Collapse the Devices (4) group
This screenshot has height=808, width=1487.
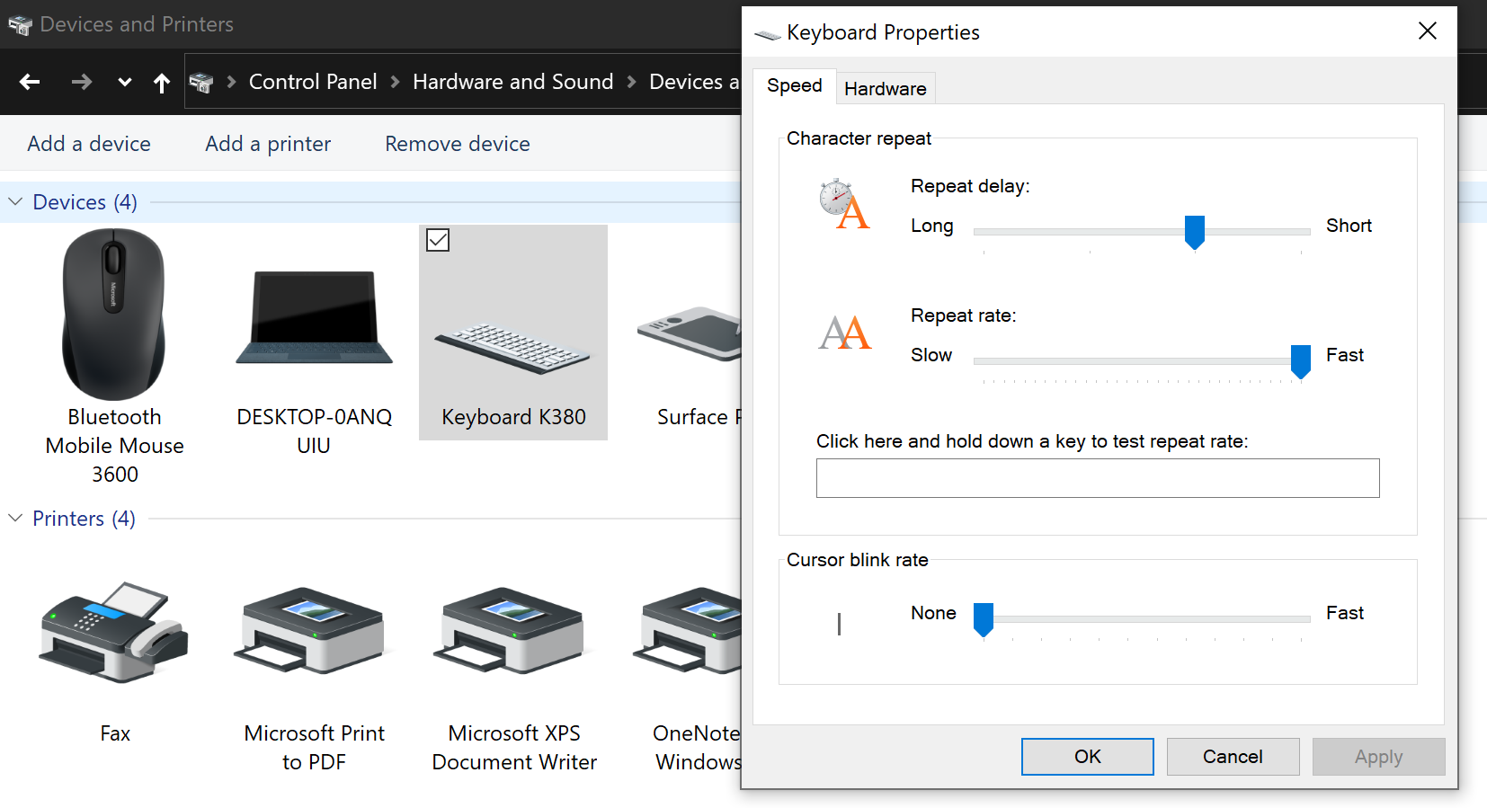(x=15, y=202)
